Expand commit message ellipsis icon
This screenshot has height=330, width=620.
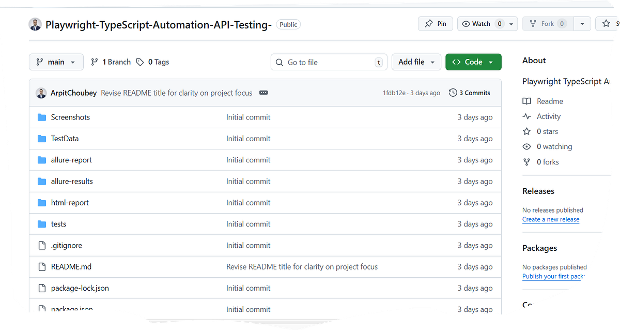coord(263,93)
